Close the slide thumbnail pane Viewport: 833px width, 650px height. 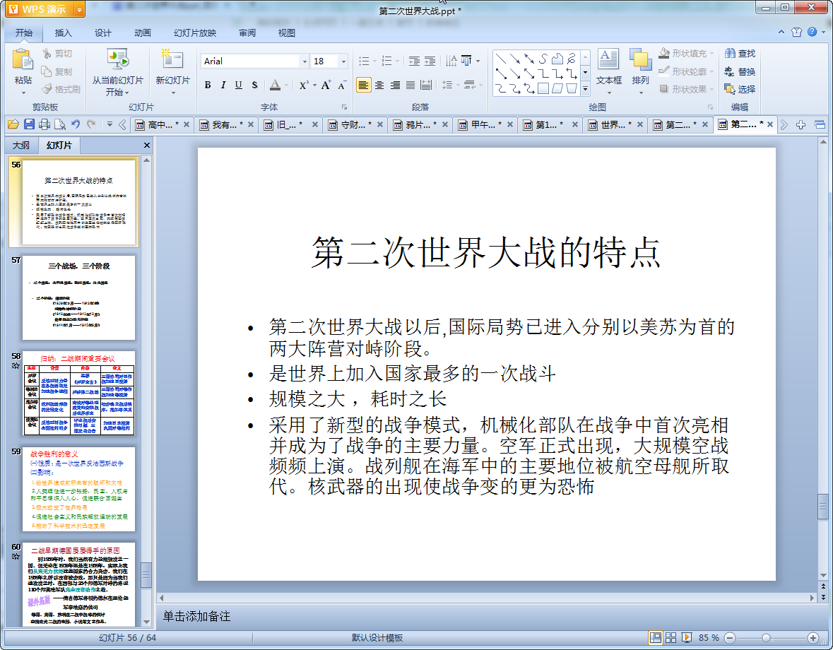coord(147,145)
